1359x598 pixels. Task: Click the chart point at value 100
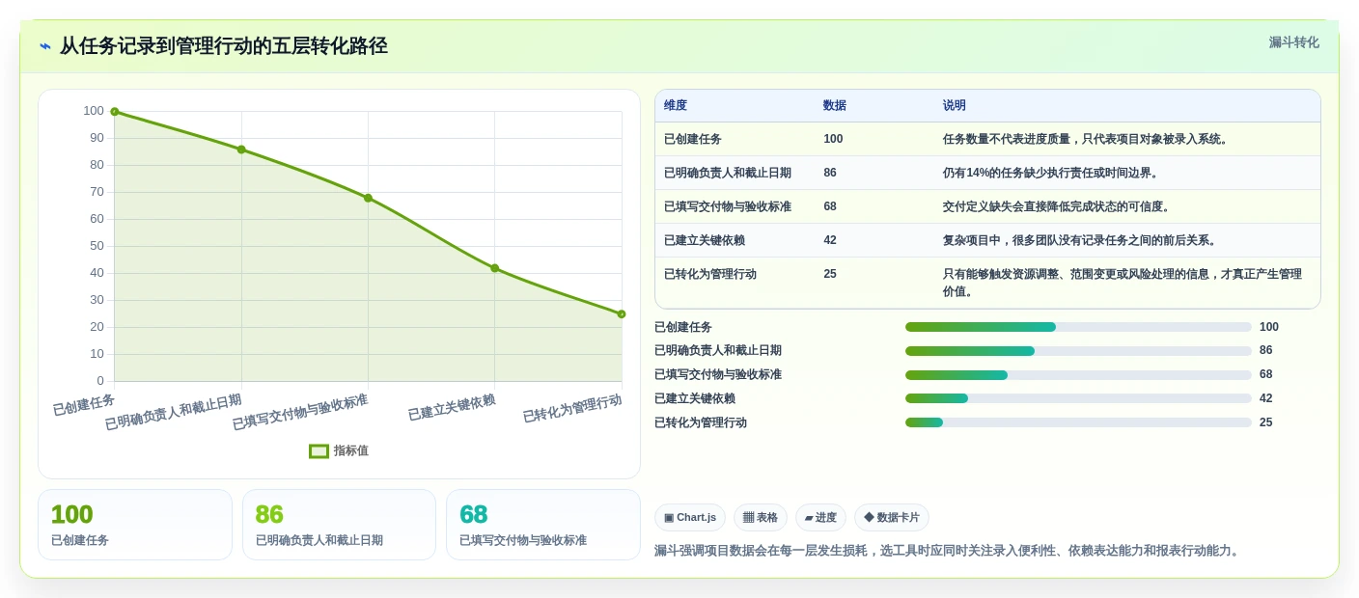tap(115, 112)
